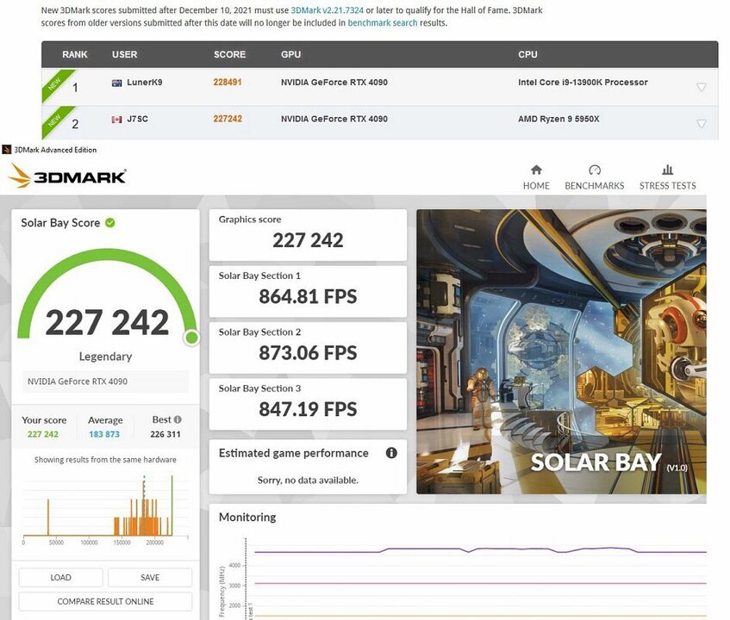Click the 3DMark logo
The image size is (730, 620).
68,177
